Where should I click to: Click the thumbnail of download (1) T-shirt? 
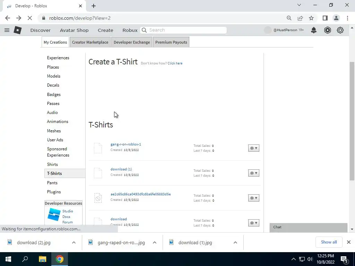pyautogui.click(x=98, y=173)
